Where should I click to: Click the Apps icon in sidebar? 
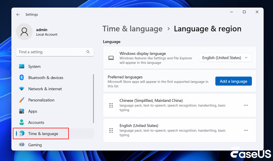pos(22,111)
